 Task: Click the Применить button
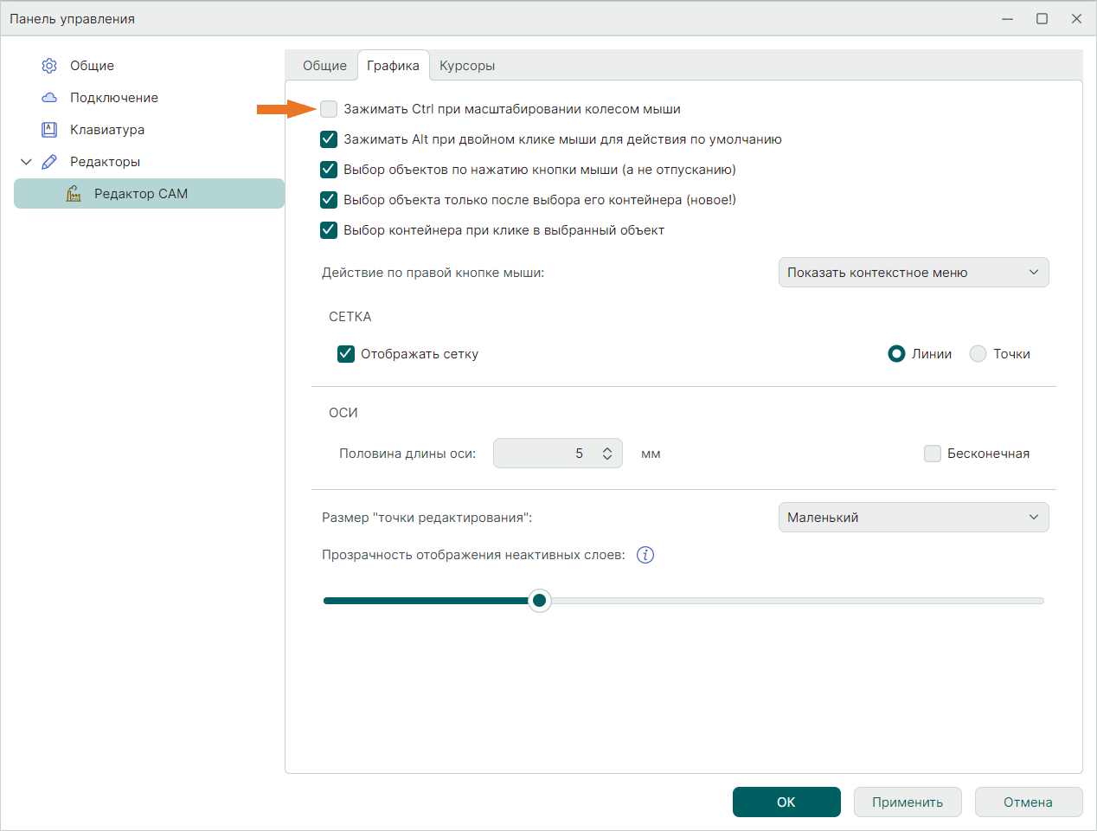907,802
